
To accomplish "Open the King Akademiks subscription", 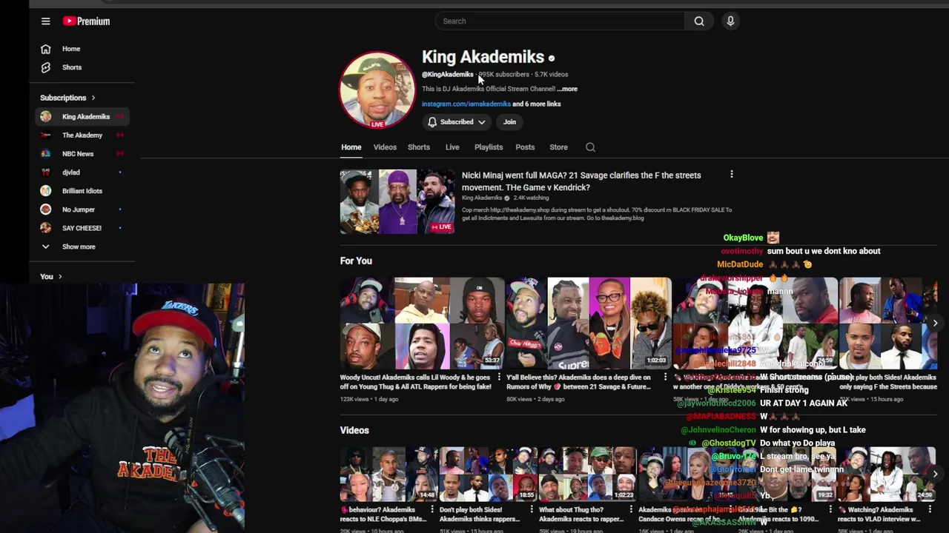I will pyautogui.click(x=82, y=116).
